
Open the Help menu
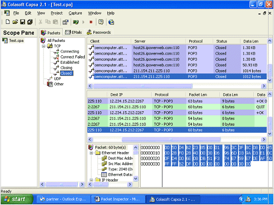tap(111, 13)
